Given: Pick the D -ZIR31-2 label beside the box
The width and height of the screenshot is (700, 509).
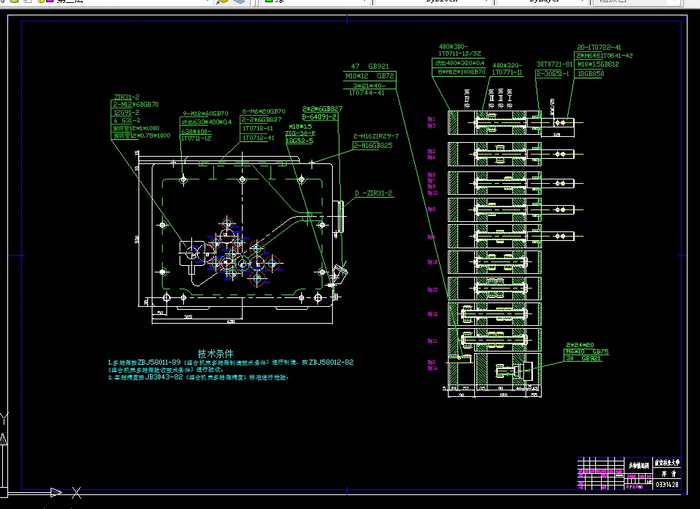Looking at the screenshot, I should pos(374,193).
